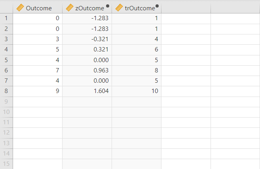Click Outcome value 3 in row 3
The image size is (260, 169).
(57, 39)
